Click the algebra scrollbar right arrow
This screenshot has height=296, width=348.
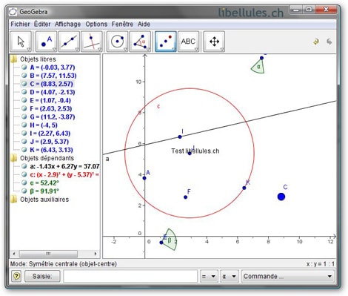coord(96,254)
